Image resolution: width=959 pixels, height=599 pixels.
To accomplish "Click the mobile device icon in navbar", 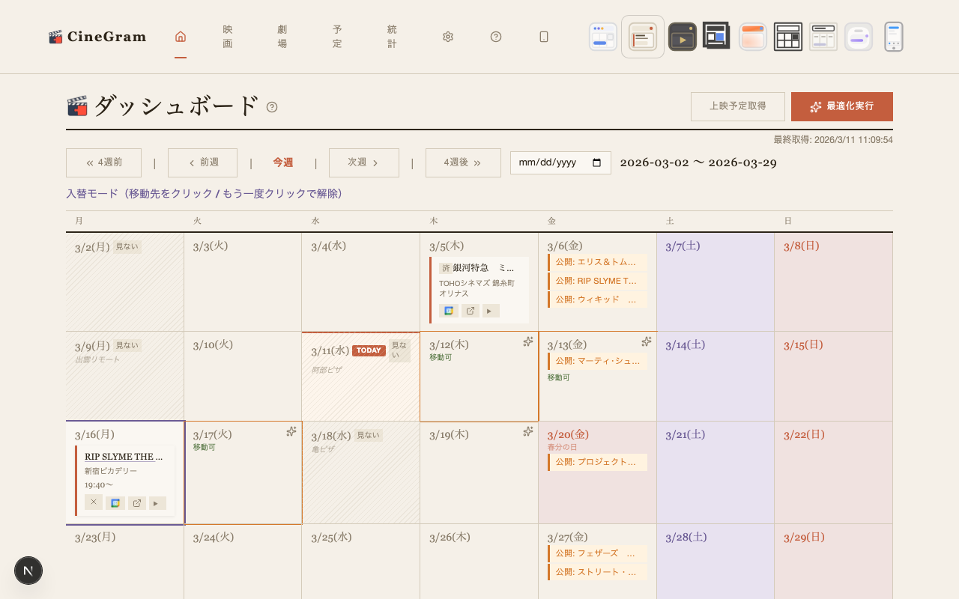I will pyautogui.click(x=544, y=37).
